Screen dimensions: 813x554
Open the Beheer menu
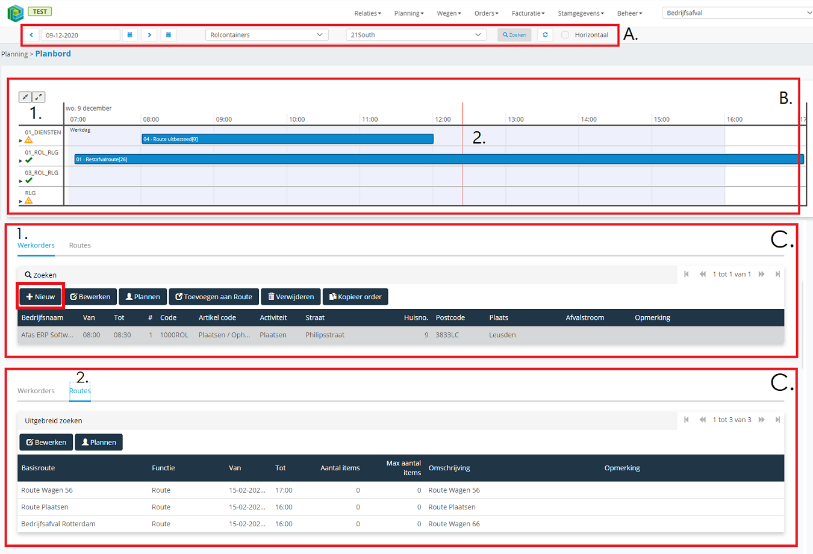[x=629, y=13]
